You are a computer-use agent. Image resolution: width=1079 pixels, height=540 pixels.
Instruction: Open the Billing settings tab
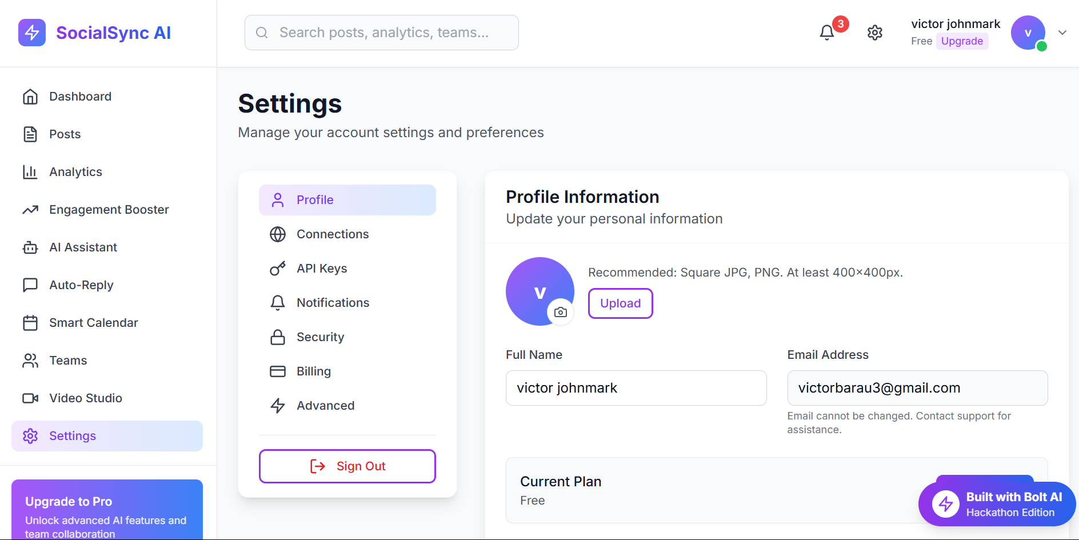coord(313,371)
